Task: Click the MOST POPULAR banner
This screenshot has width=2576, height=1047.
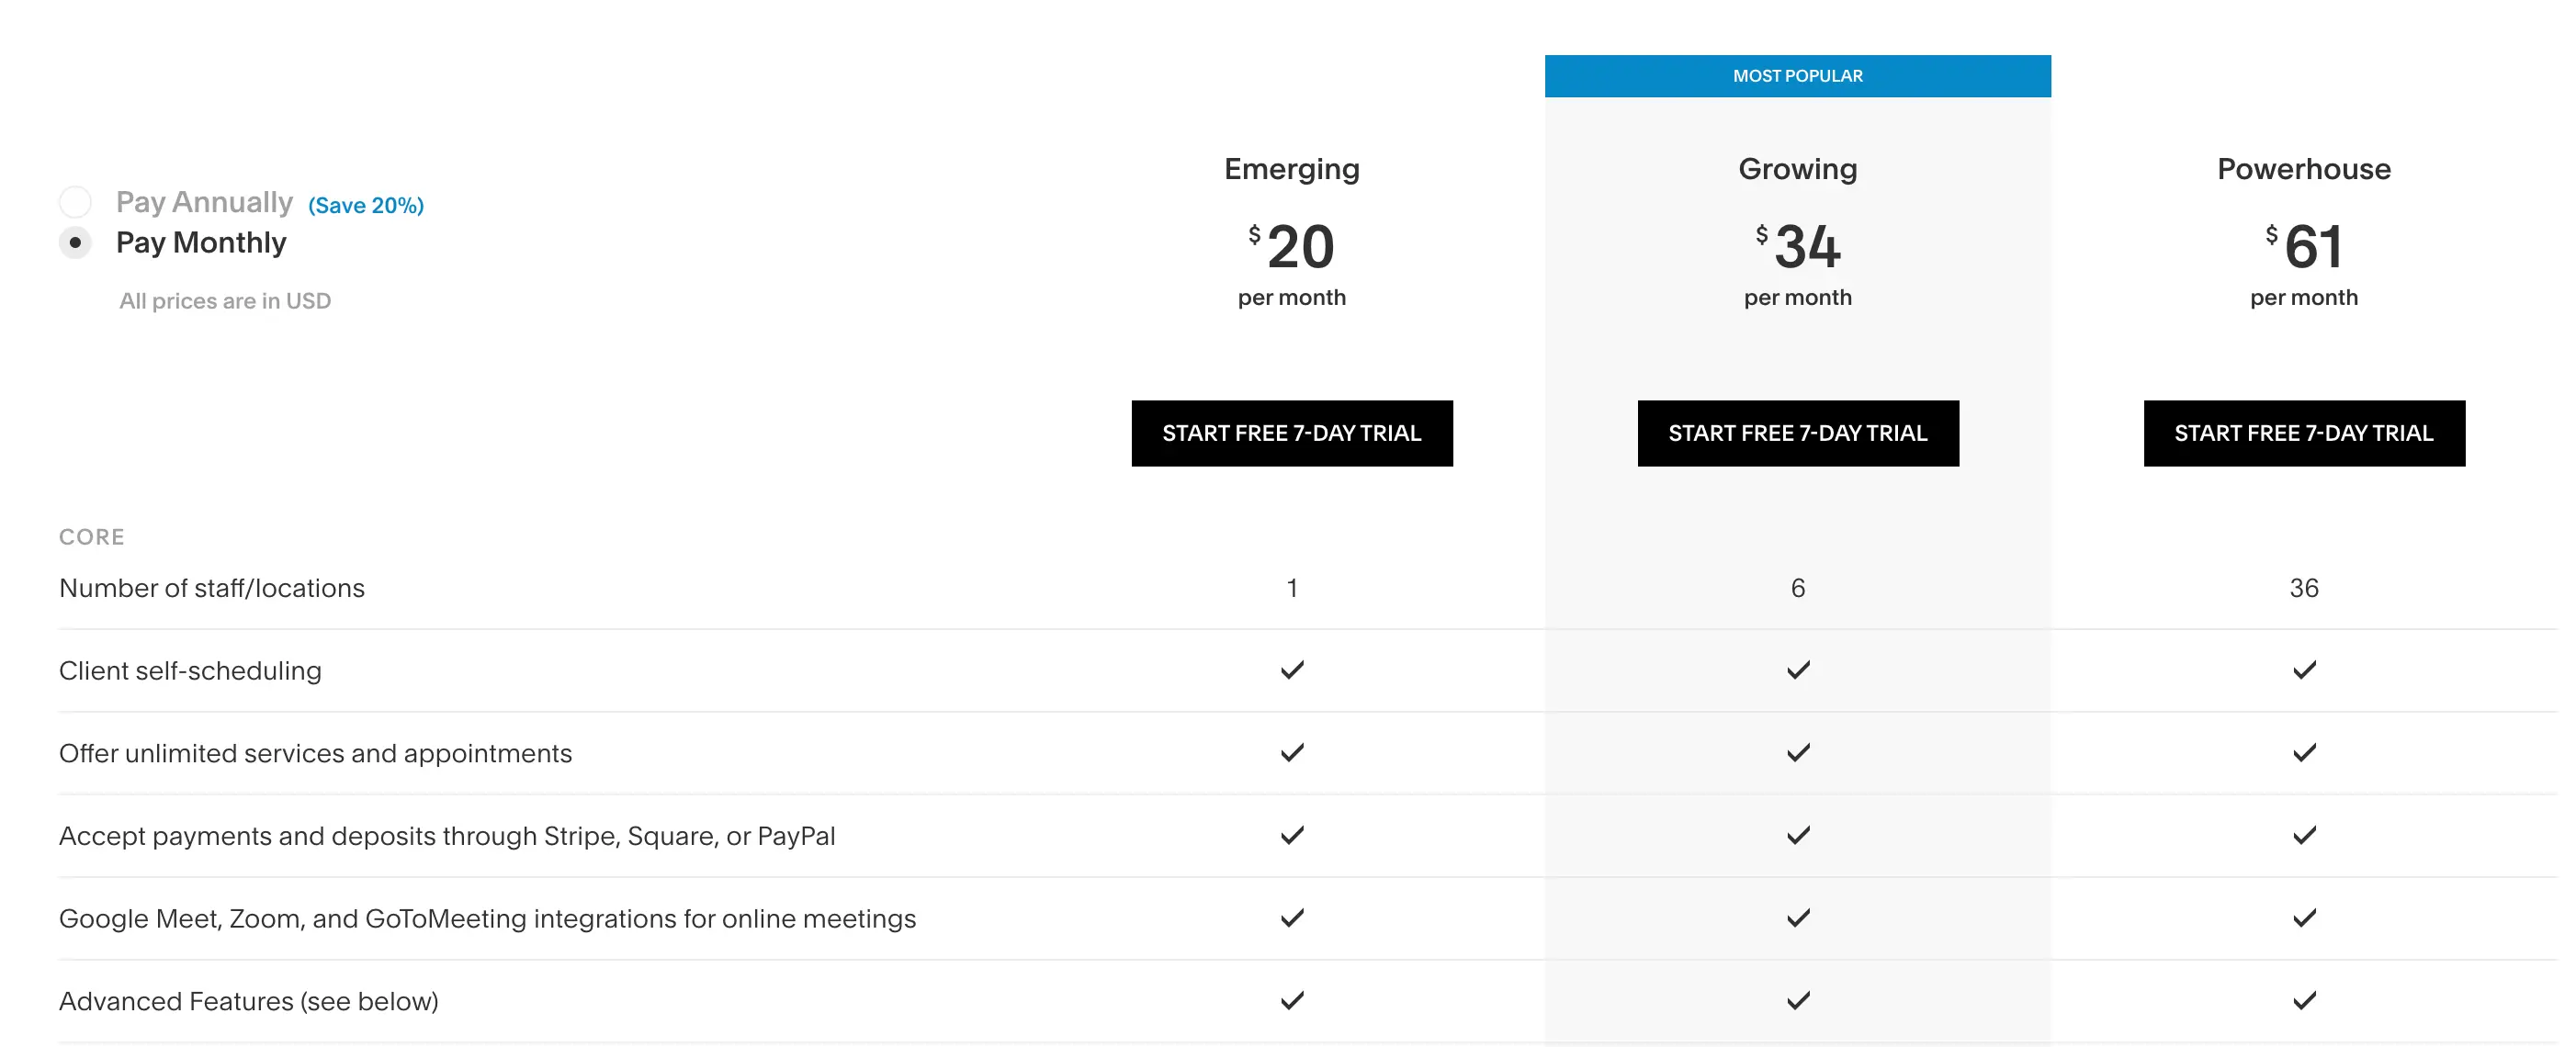Action: point(1797,75)
